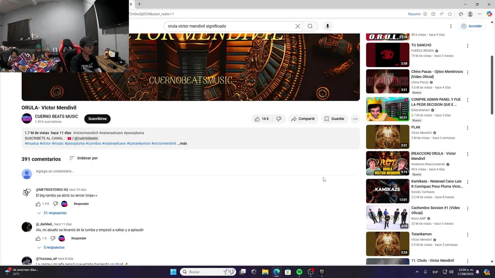Open File Explorer from the taskbar

265,272
